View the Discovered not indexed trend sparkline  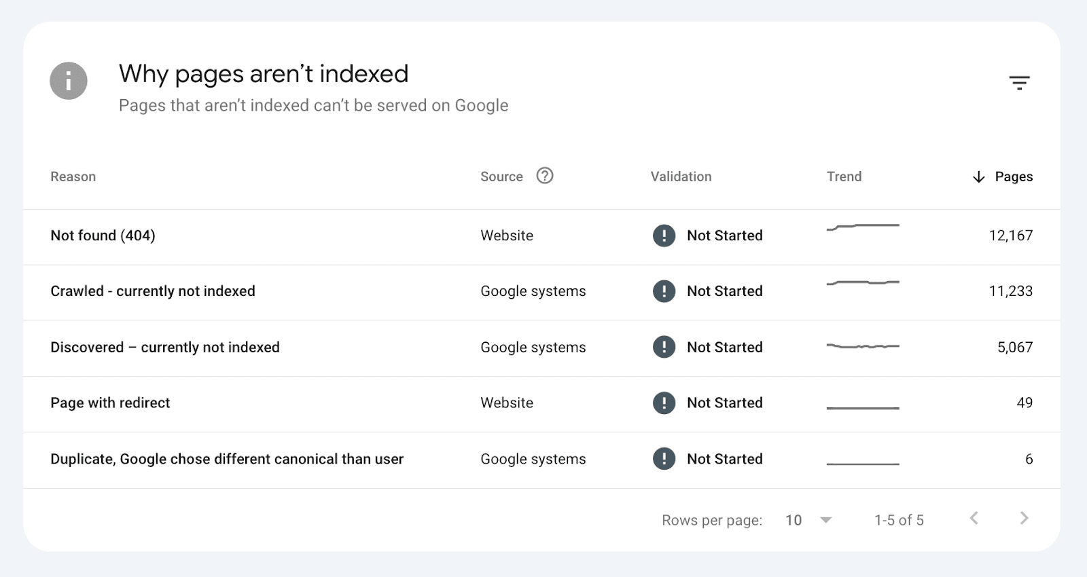[x=863, y=346]
